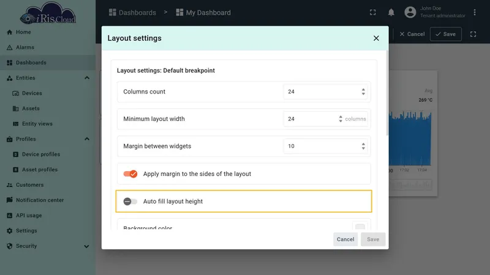Screen dimensions: 490x275
Task: Click the Alarms triangle icon
Action: tap(9, 48)
